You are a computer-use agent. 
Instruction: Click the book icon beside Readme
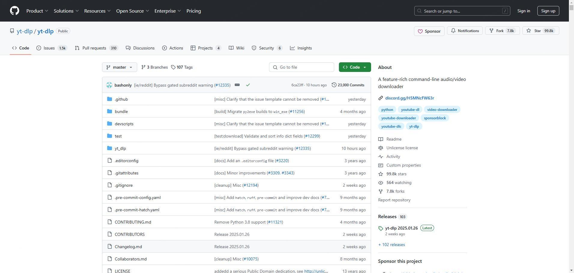381,139
